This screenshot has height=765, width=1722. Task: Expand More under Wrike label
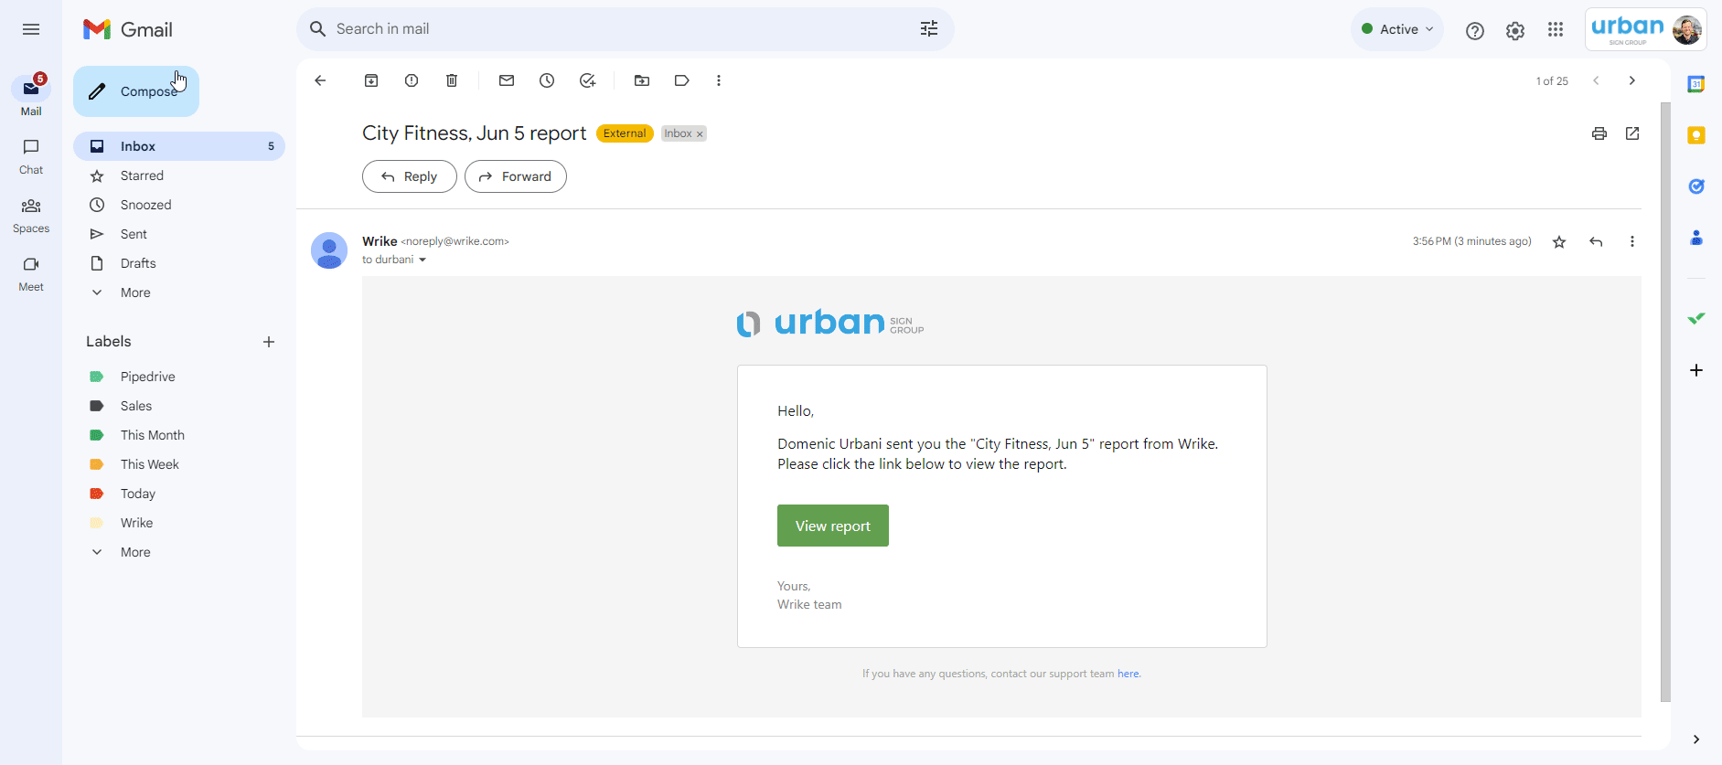(x=135, y=552)
